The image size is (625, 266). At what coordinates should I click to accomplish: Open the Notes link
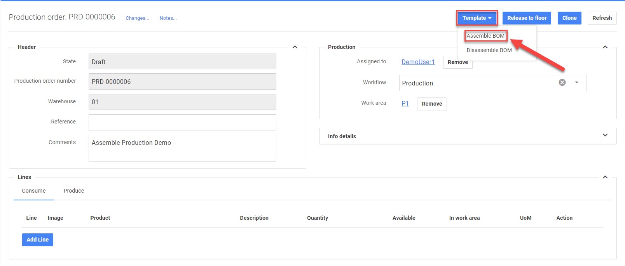tap(168, 18)
